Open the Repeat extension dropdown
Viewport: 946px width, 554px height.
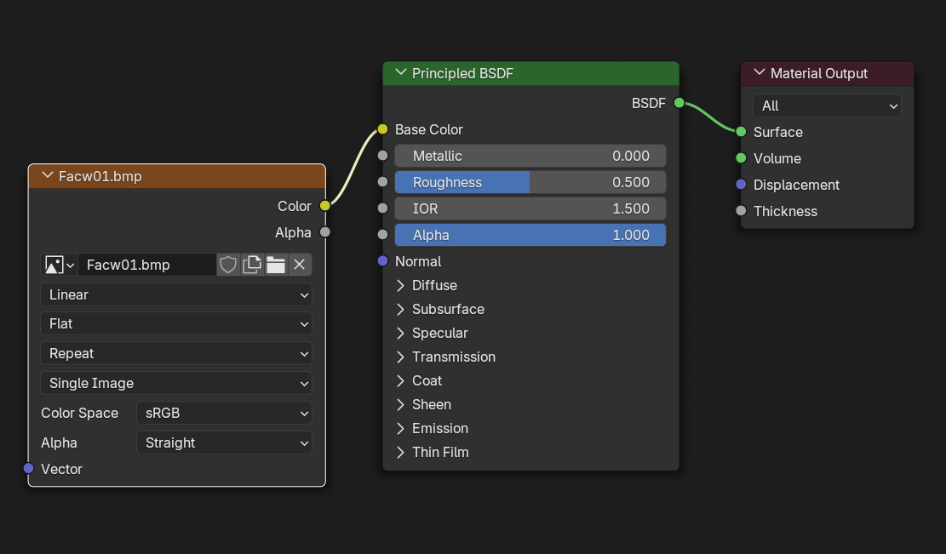176,353
